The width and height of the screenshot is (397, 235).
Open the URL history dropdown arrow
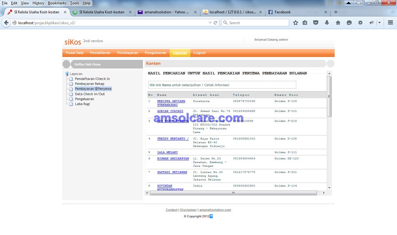pyautogui.click(x=210, y=23)
